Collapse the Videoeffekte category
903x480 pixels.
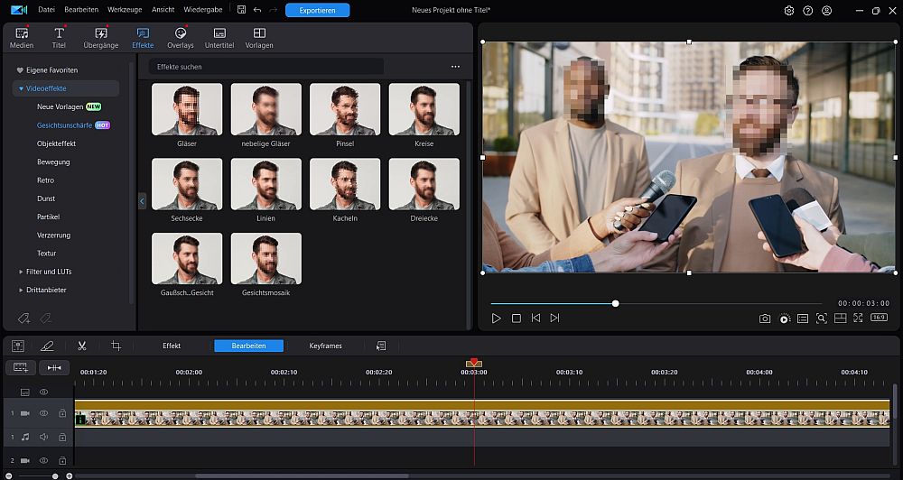pyautogui.click(x=21, y=88)
